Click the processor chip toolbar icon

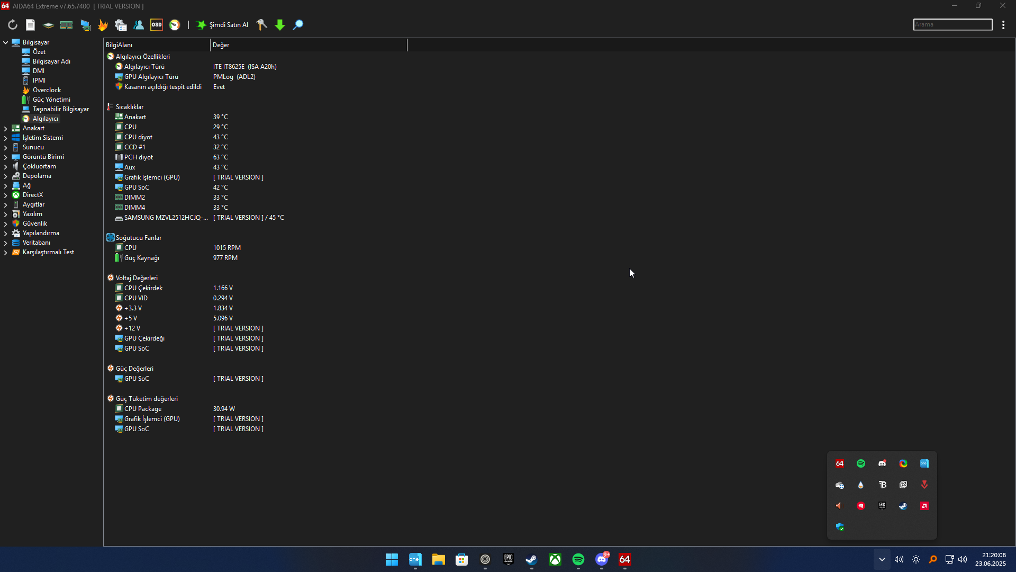pyautogui.click(x=48, y=25)
